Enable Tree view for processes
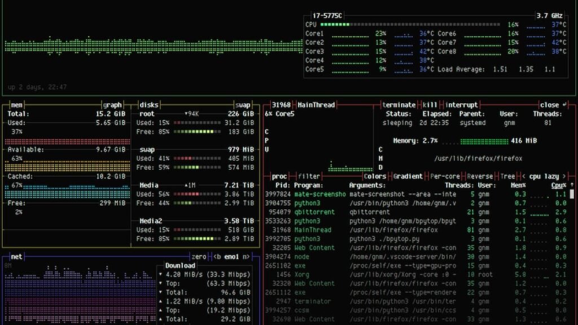 (507, 176)
